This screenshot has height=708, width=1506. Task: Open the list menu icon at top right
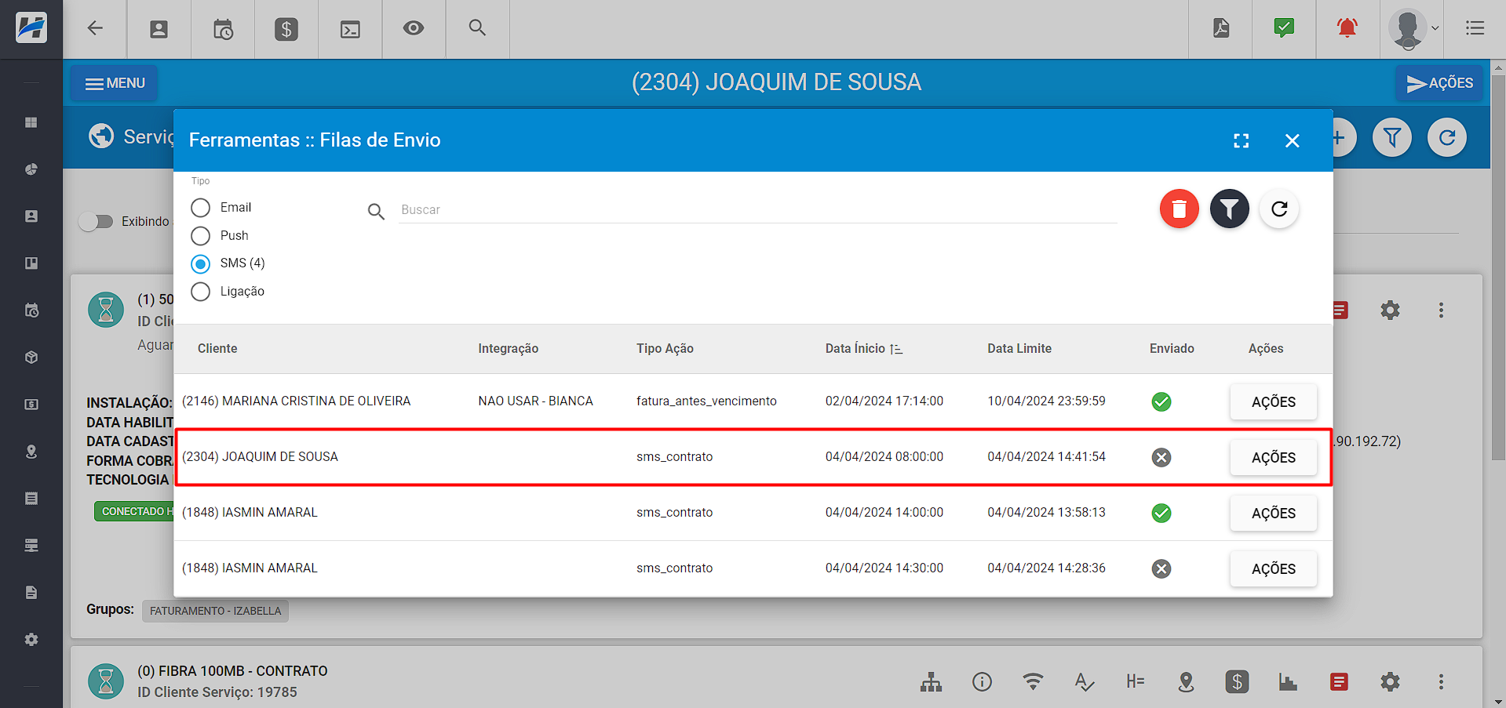pos(1475,28)
